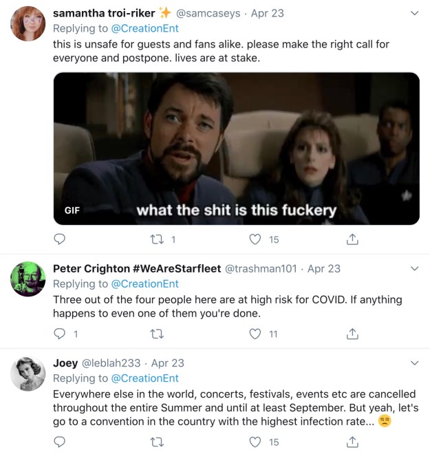
Task: Open Peter Crighton's green avatar
Action: [28, 279]
